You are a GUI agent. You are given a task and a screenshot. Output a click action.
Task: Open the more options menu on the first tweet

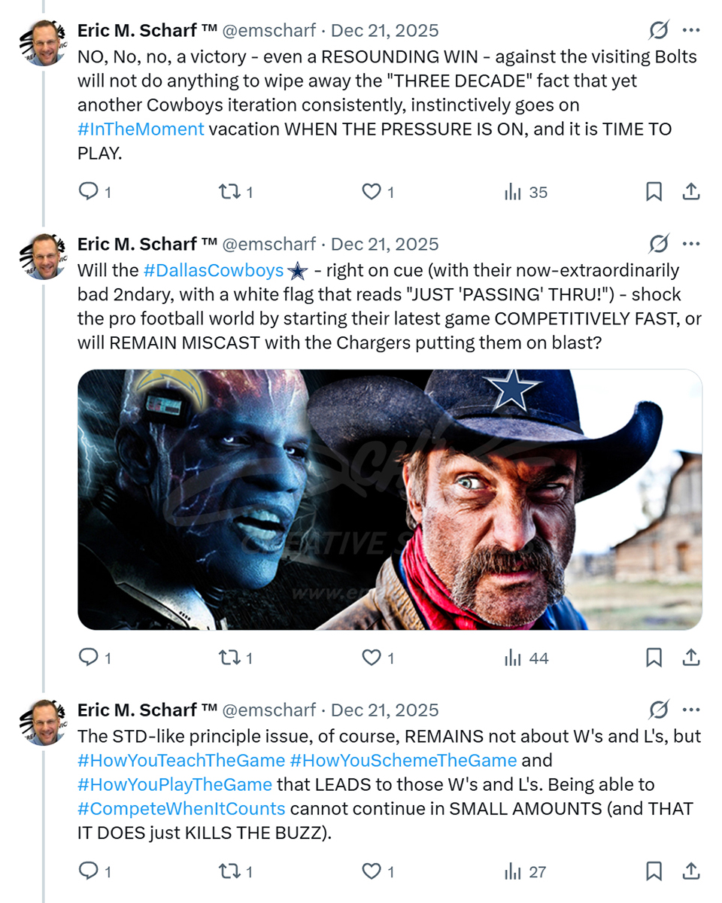coord(690,31)
